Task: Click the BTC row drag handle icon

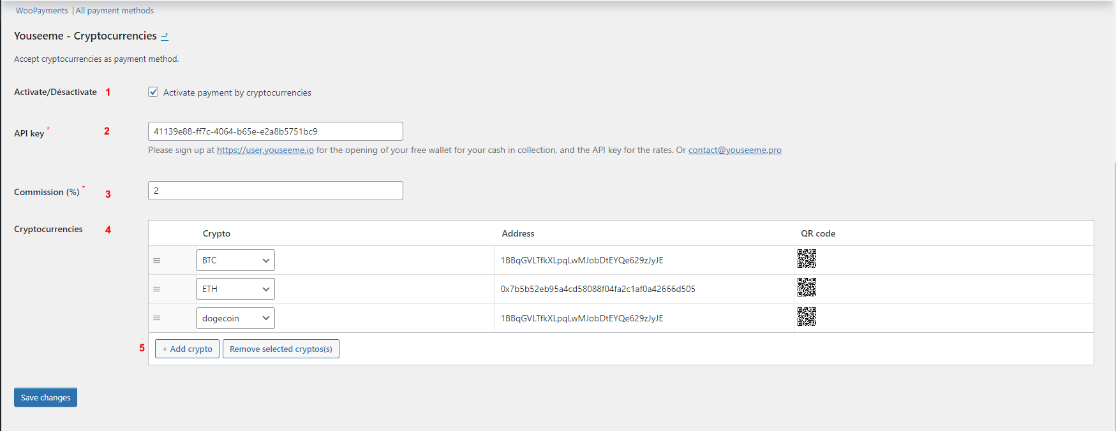Action: 156,261
